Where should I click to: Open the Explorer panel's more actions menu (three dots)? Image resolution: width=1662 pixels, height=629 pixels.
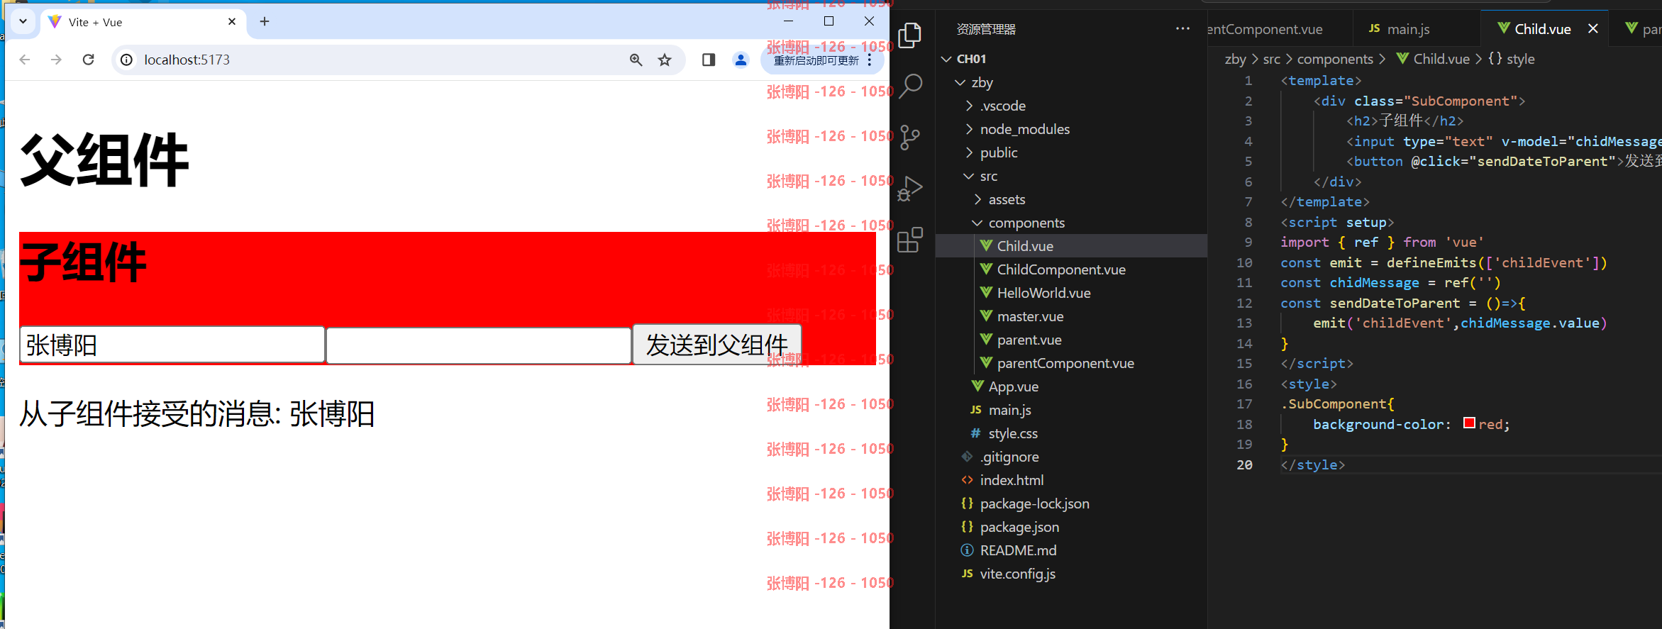click(x=1182, y=29)
